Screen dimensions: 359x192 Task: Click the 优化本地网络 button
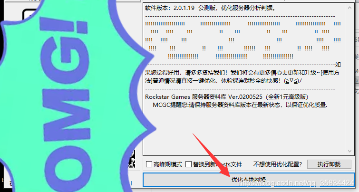[x=249, y=180]
